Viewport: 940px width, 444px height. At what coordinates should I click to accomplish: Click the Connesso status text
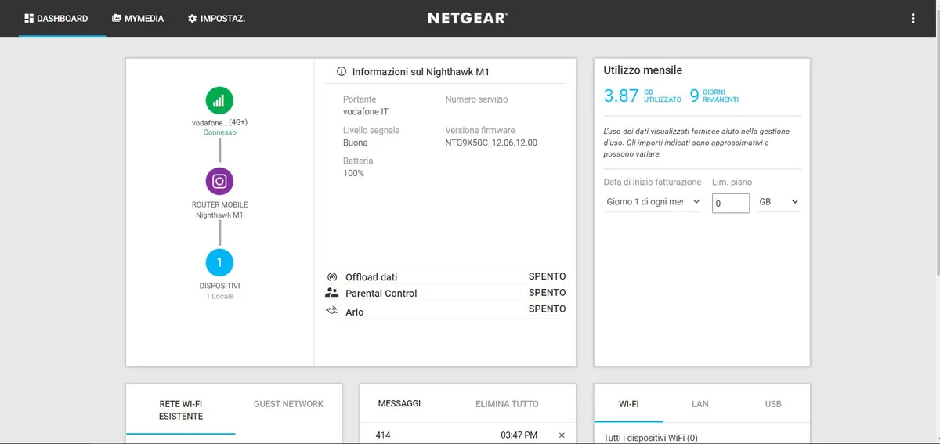(219, 132)
